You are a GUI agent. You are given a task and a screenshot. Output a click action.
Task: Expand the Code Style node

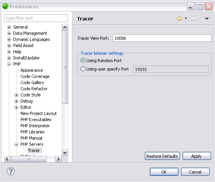(16, 95)
